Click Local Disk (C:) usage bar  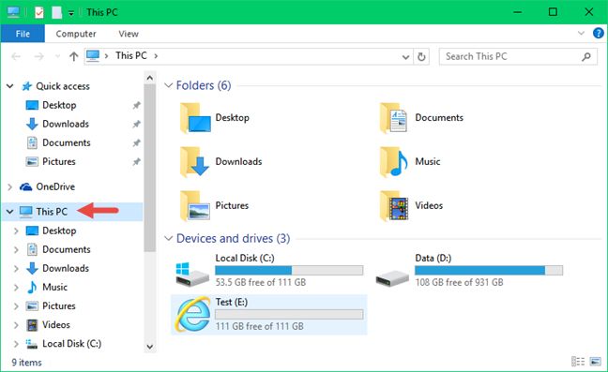[289, 270]
